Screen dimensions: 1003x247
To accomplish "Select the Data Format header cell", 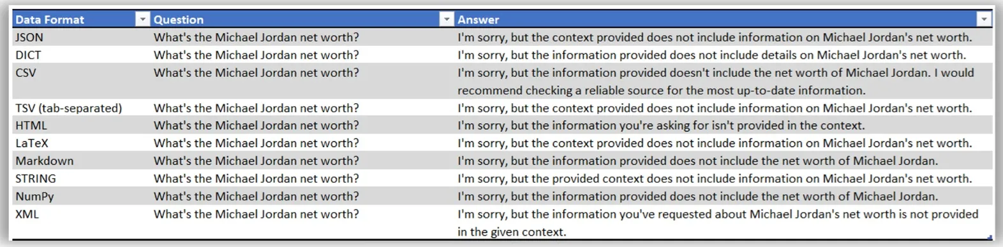I will (x=81, y=20).
